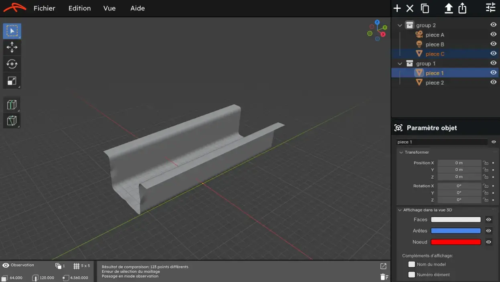Select piece A label in the outliner

[x=435, y=35]
